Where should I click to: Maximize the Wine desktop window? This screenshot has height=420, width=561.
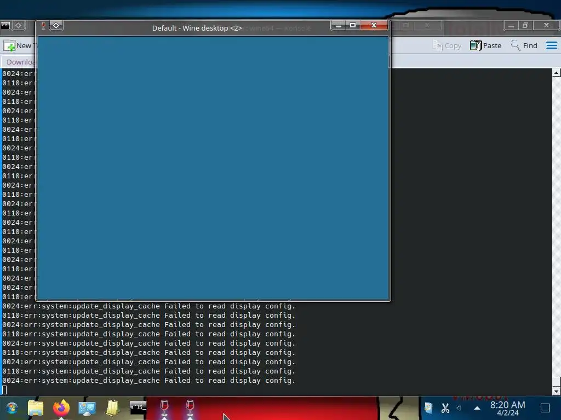tap(353, 25)
